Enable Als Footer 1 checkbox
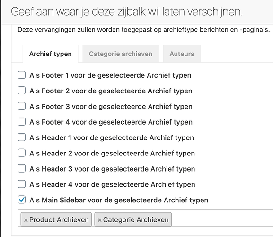The image size is (273, 237). coord(22,75)
